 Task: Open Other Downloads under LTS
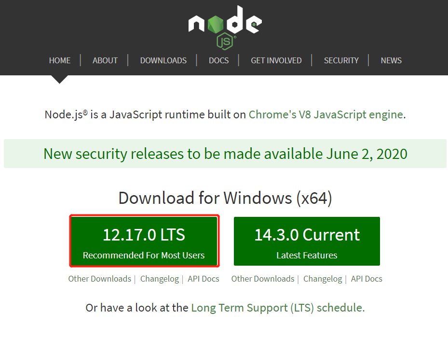click(99, 279)
